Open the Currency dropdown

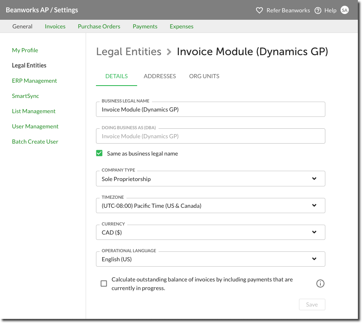pyautogui.click(x=210, y=232)
